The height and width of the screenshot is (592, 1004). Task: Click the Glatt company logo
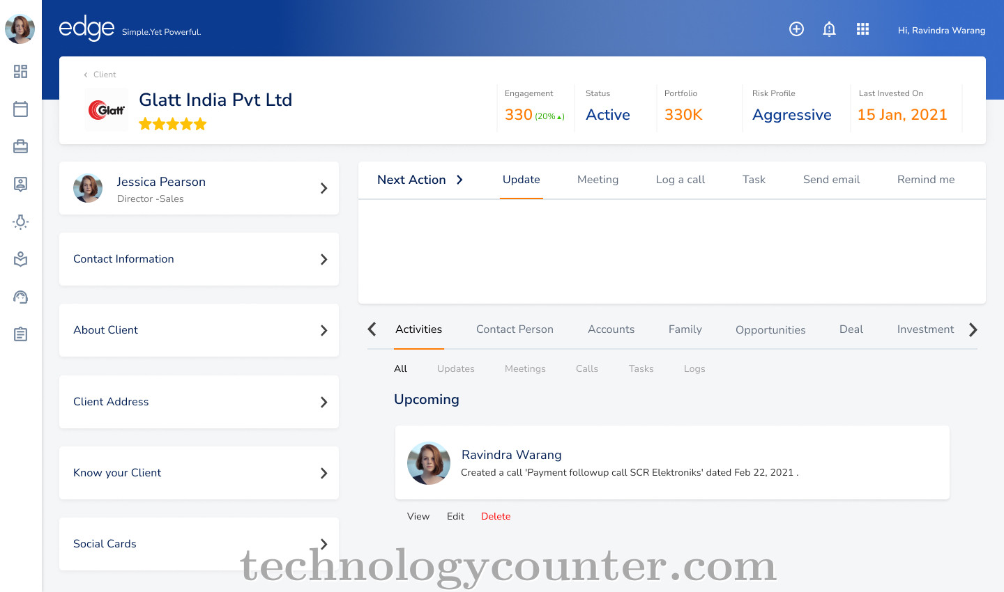[107, 109]
